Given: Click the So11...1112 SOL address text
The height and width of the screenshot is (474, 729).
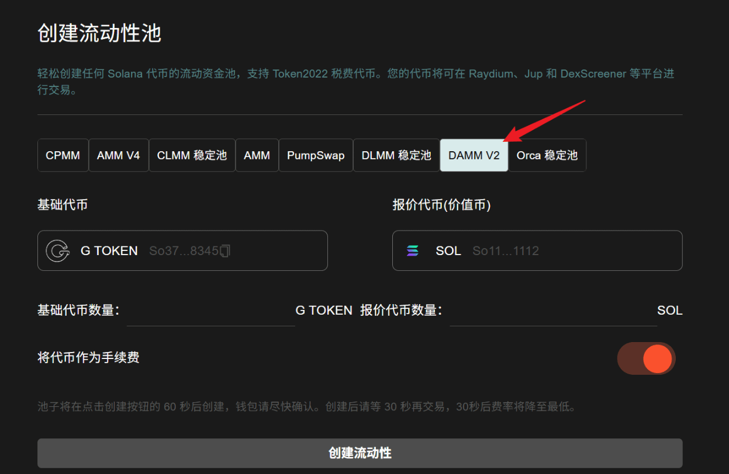Looking at the screenshot, I should tap(506, 251).
